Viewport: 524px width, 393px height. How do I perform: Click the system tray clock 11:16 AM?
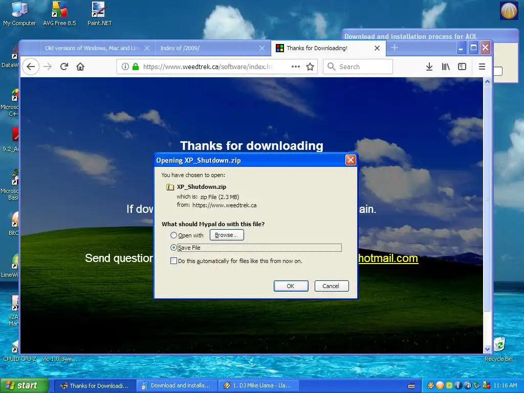(505, 386)
